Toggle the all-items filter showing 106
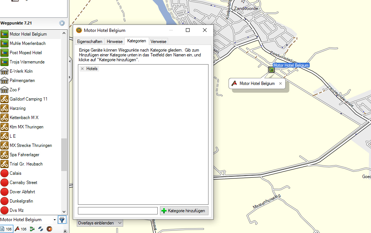Image resolution: width=371 pixels, height=233 pixels. pos(6,229)
